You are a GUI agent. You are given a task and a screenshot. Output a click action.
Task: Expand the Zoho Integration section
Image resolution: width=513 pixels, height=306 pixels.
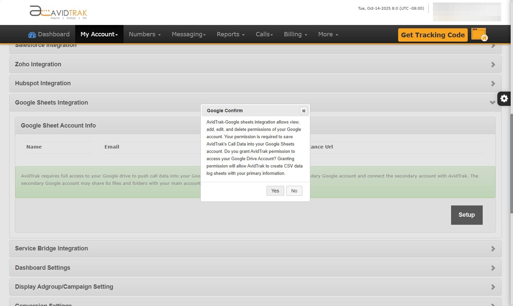(255, 64)
